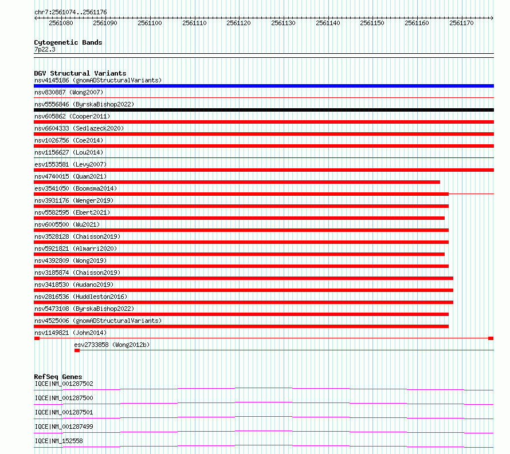The width and height of the screenshot is (510, 454).
Task: Select the DGV Structural Variants track title
Action: [x=80, y=73]
